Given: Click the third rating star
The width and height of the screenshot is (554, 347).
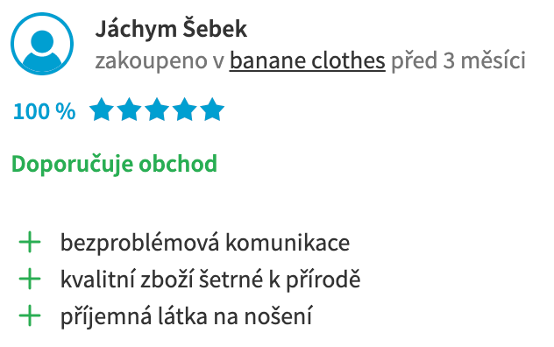Looking at the screenshot, I should 157,110.
